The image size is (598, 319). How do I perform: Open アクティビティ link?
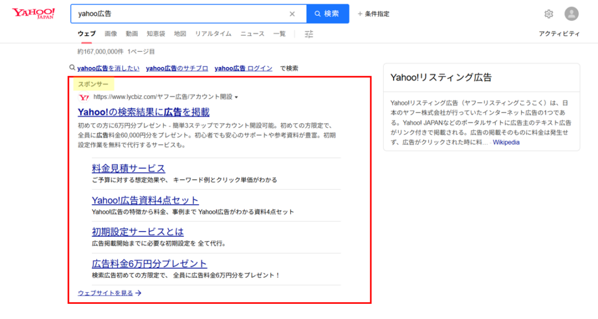point(559,33)
